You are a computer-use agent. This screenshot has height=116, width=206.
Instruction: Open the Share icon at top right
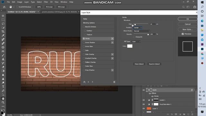pos(195,7)
